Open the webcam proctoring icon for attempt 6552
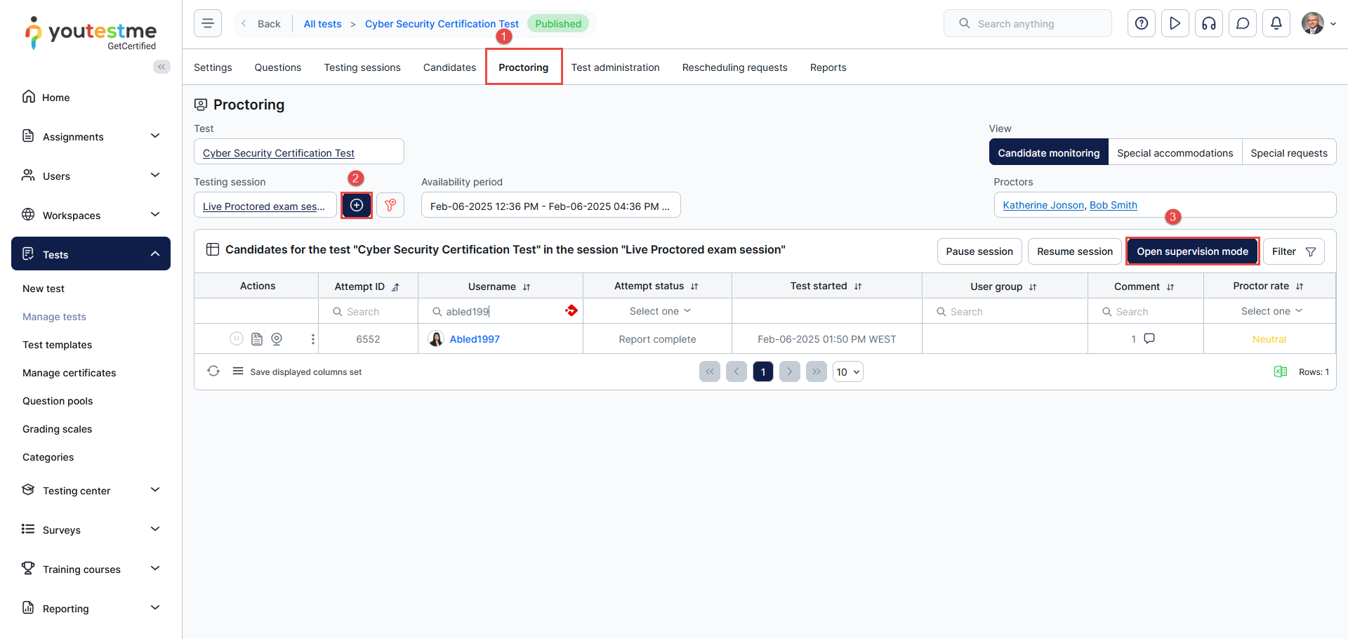This screenshot has height=639, width=1348. pos(277,339)
